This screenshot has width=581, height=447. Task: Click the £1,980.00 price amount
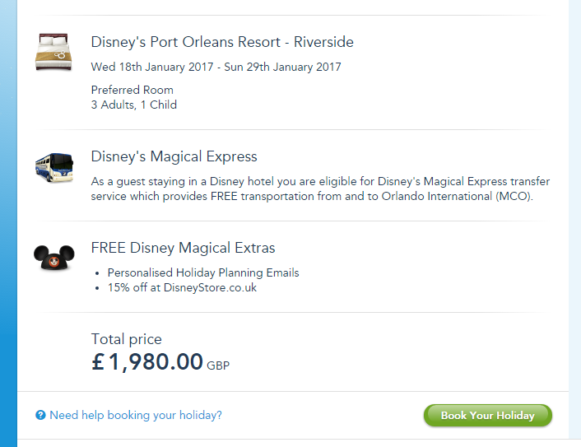tap(156, 361)
